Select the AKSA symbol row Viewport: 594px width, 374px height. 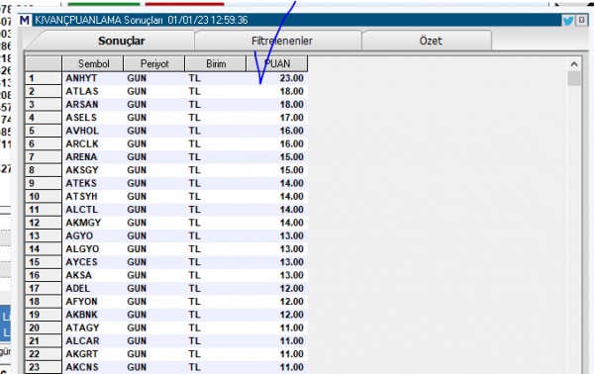pyautogui.click(x=166, y=275)
